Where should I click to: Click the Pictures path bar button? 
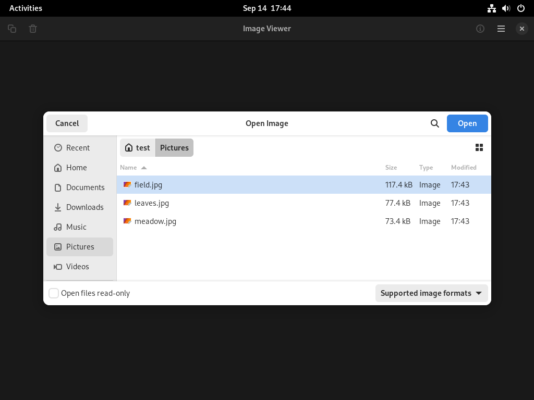174,147
